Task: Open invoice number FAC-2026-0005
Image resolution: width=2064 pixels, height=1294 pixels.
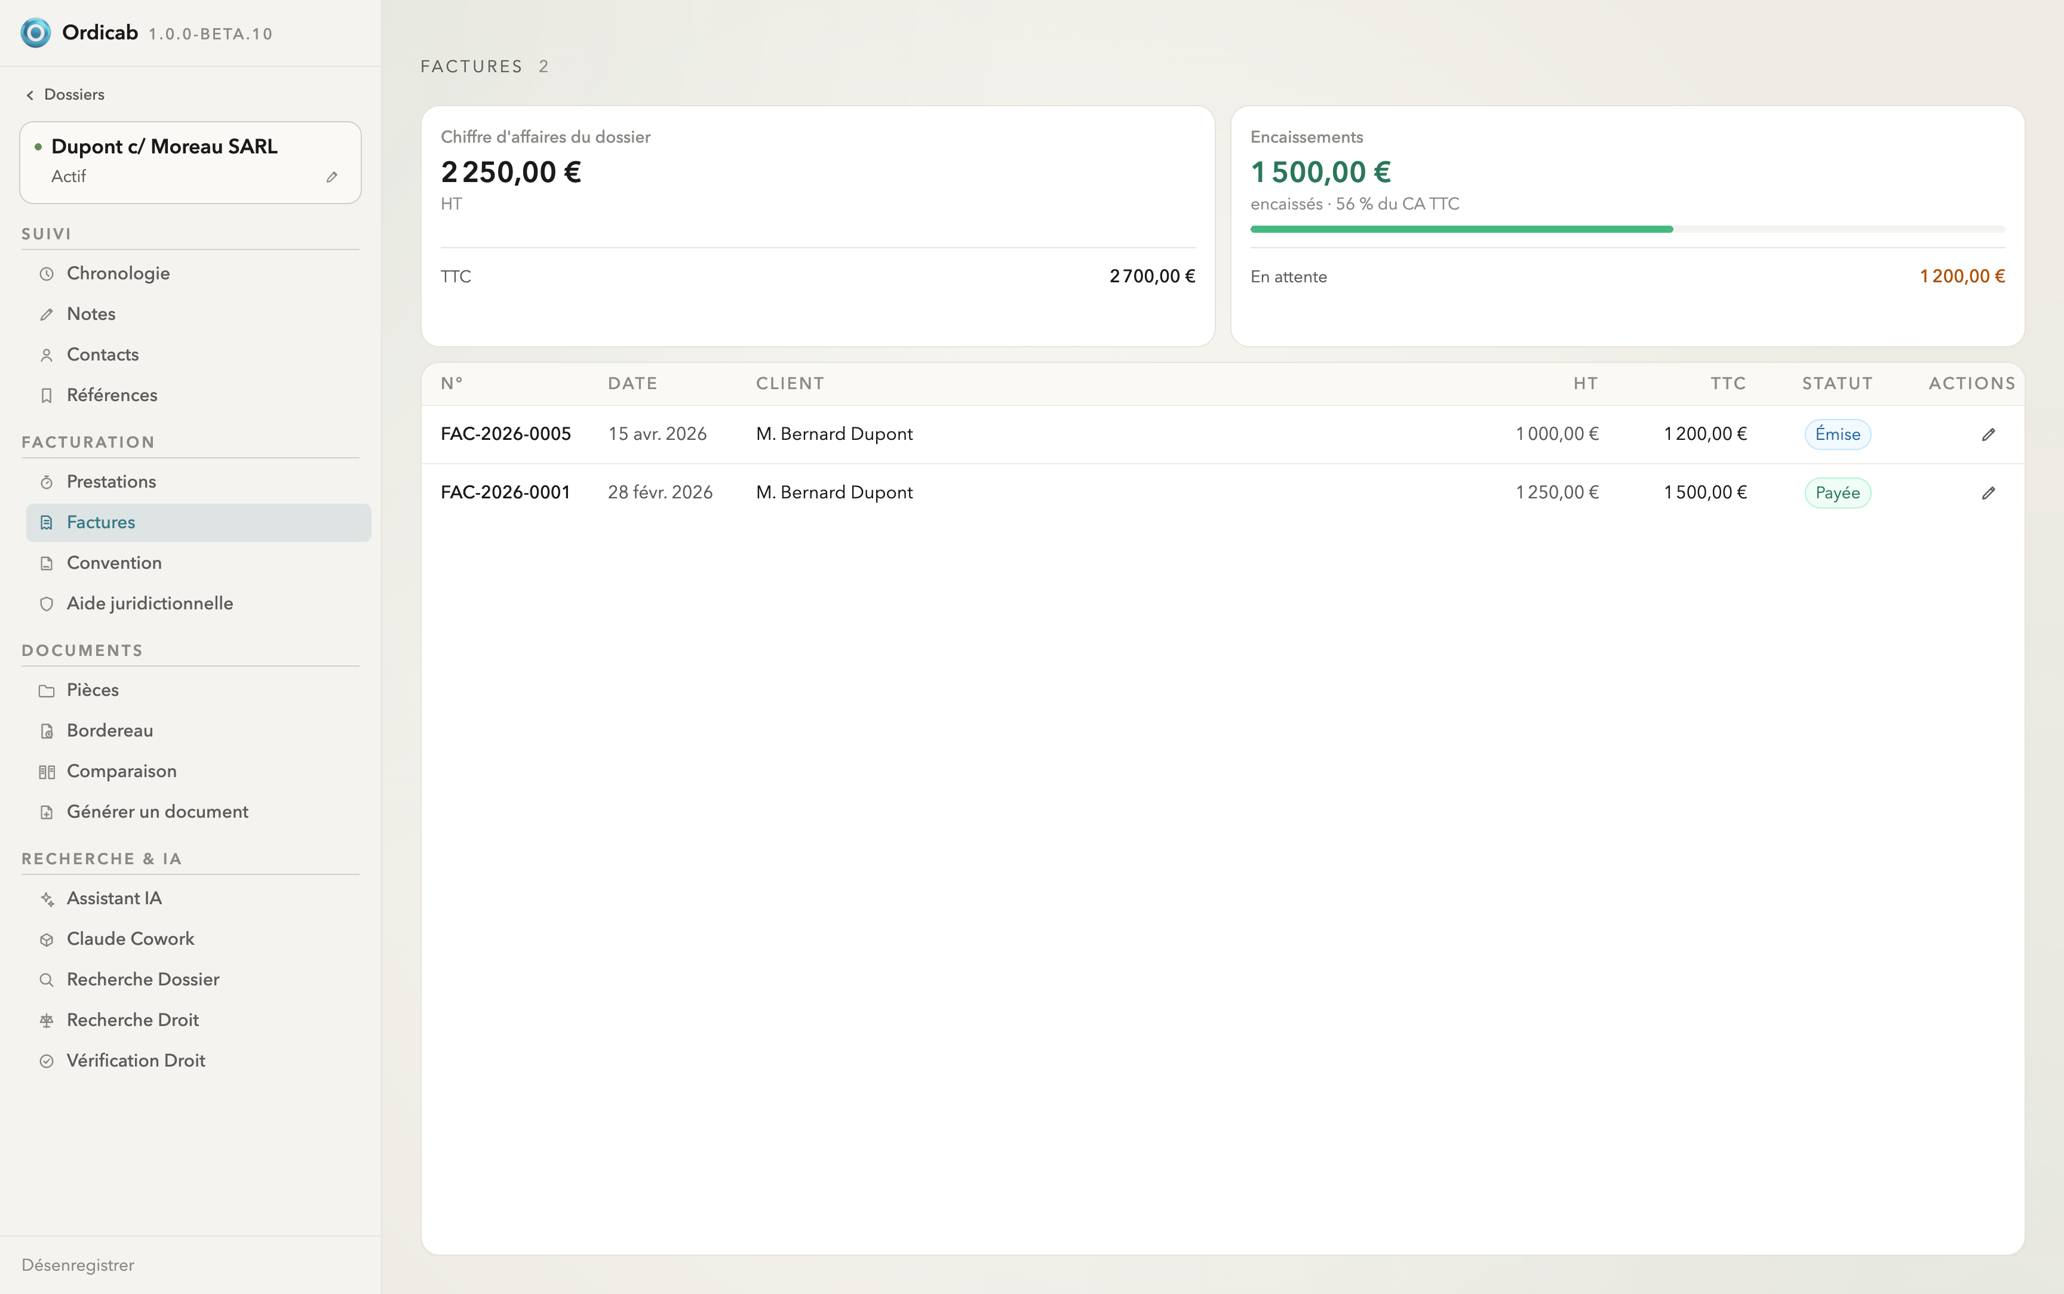Action: tap(505, 434)
